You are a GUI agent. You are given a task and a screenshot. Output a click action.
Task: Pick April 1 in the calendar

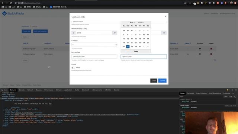(136, 31)
